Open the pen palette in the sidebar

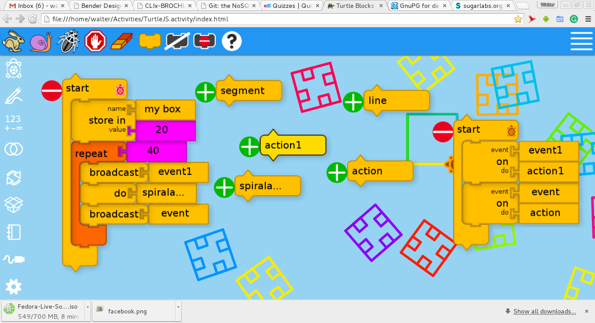coord(14,96)
